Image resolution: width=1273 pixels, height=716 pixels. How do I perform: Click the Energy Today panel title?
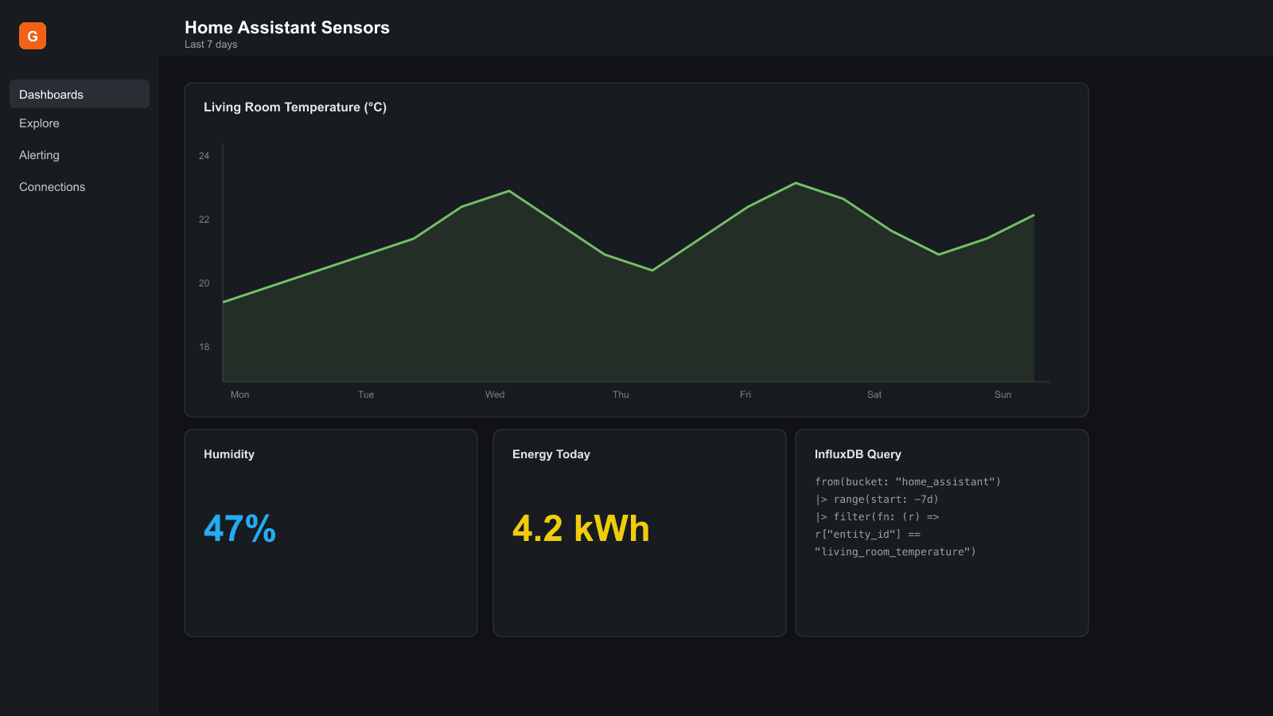[x=551, y=454]
